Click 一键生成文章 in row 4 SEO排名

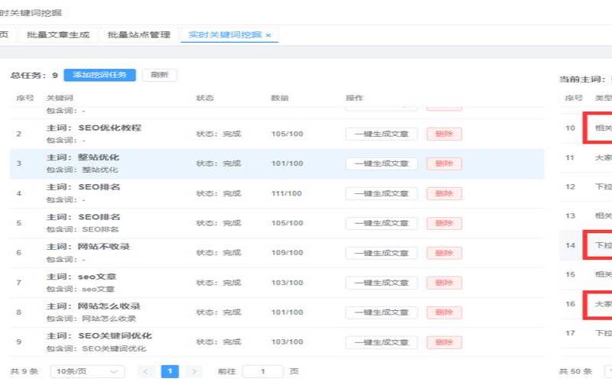[x=381, y=194]
